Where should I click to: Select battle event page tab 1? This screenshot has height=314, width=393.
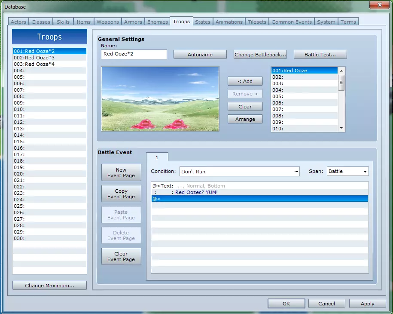[157, 157]
